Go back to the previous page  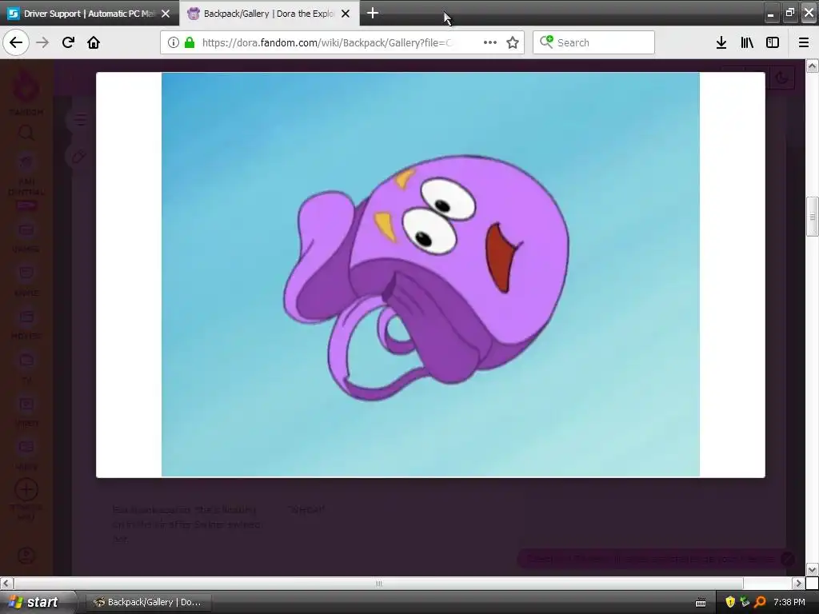click(16, 42)
